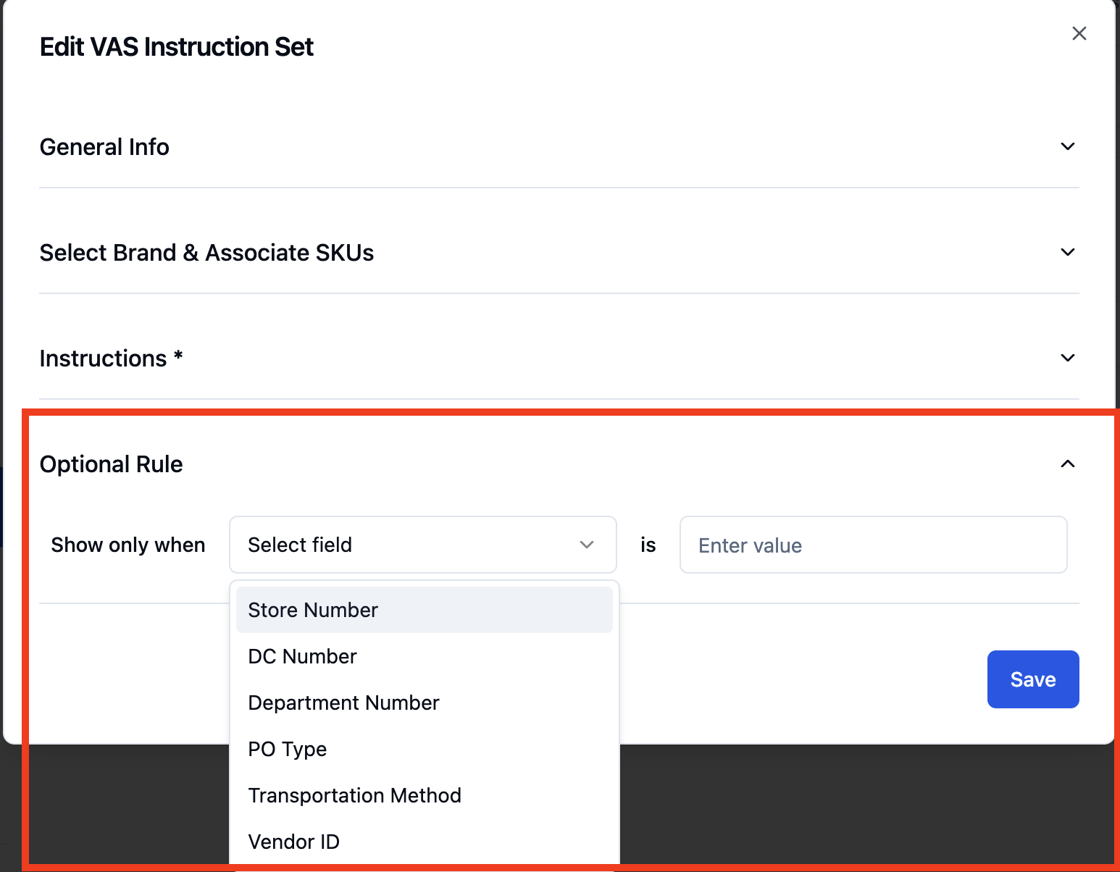Toggle the Optional Rule section header
Screen dimensions: 1120x872
559,464
